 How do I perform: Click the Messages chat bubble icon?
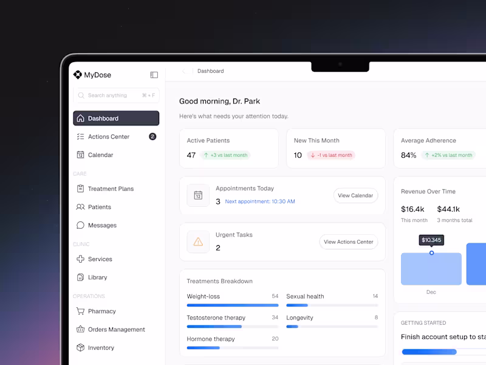pos(80,225)
